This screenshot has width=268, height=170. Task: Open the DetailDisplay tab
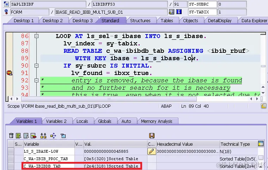click(220, 20)
